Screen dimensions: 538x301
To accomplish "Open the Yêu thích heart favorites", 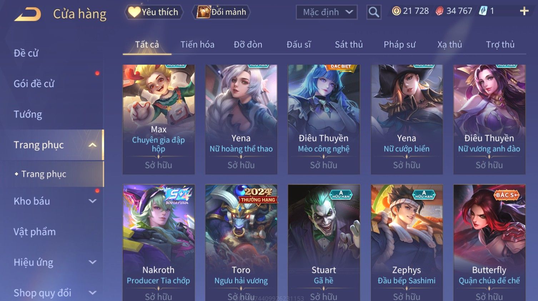I will click(x=154, y=12).
